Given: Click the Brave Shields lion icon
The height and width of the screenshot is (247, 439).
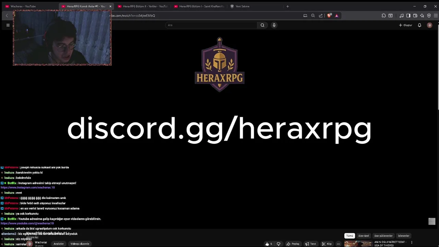Looking at the screenshot, I should (x=329, y=15).
